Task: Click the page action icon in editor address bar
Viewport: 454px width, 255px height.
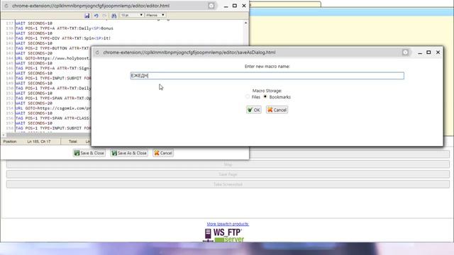Action: point(211,6)
